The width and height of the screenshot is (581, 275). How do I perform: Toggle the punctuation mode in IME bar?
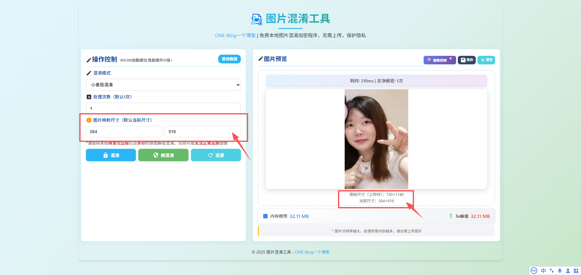click(552, 271)
